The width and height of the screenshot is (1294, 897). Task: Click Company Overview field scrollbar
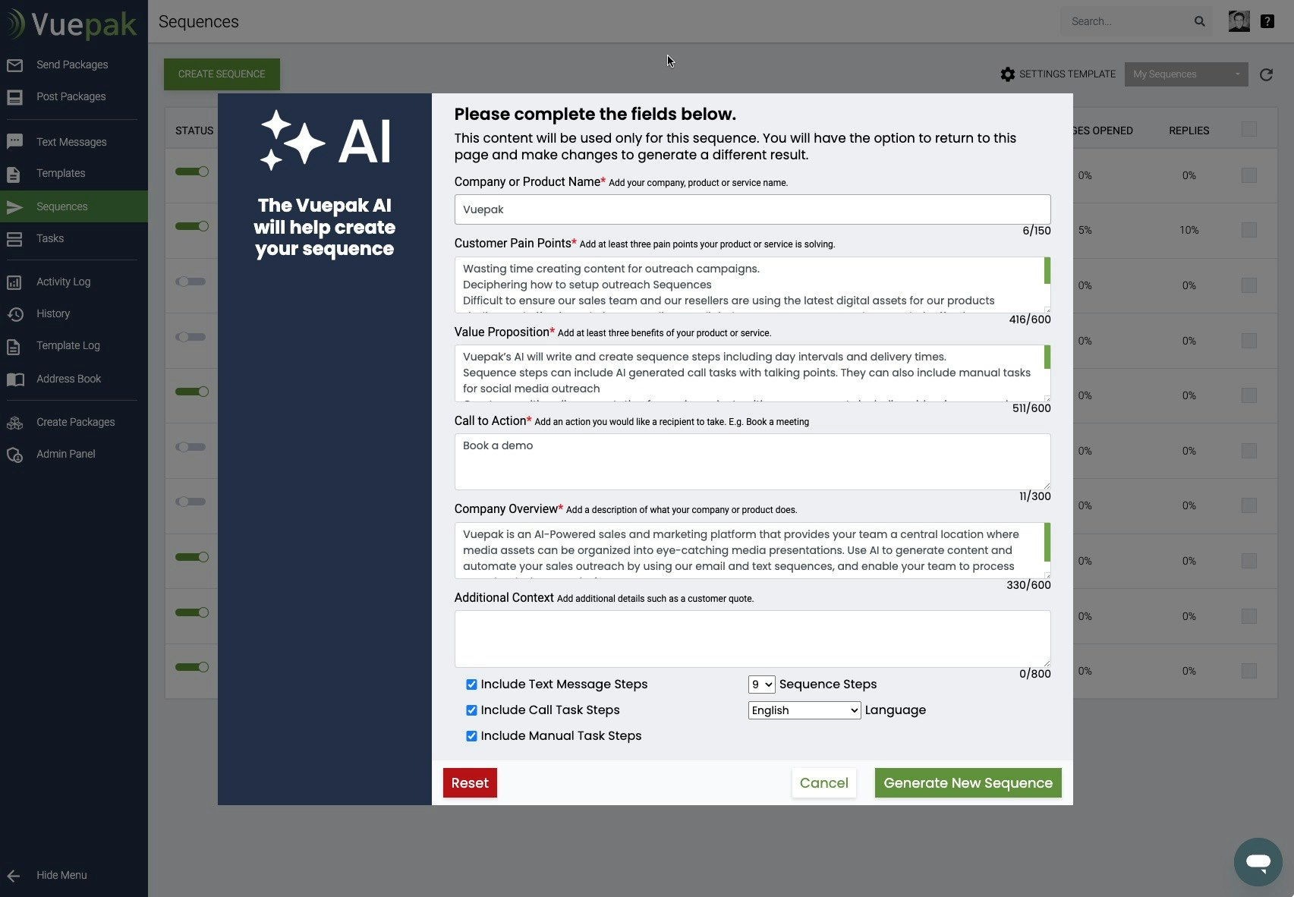tap(1047, 542)
